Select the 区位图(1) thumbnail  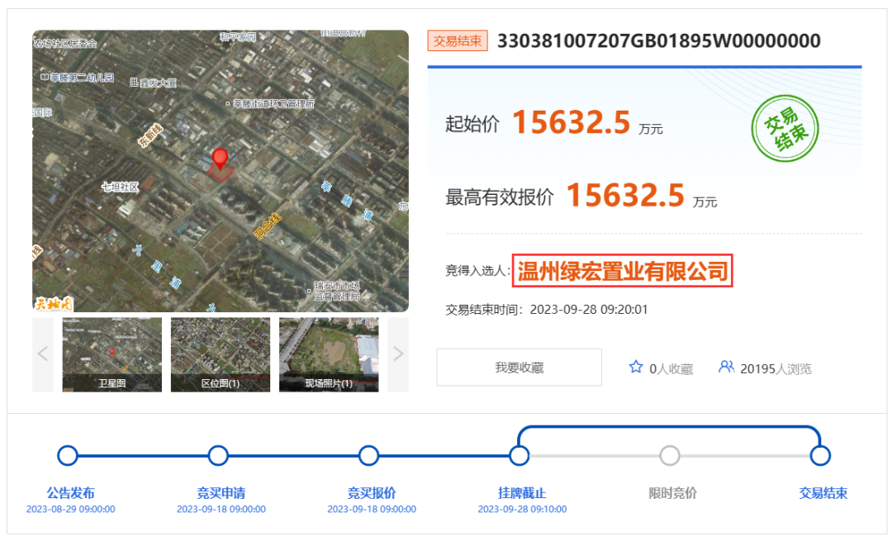(x=221, y=354)
